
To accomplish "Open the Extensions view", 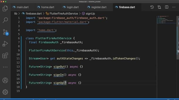I will point(5,56).
